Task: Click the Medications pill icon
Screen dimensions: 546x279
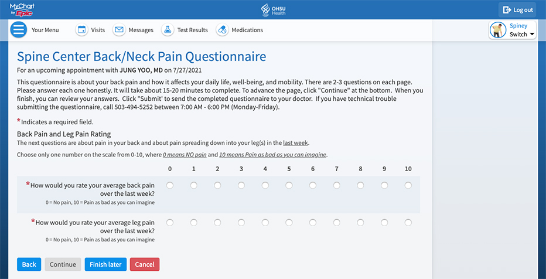Action: click(222, 30)
